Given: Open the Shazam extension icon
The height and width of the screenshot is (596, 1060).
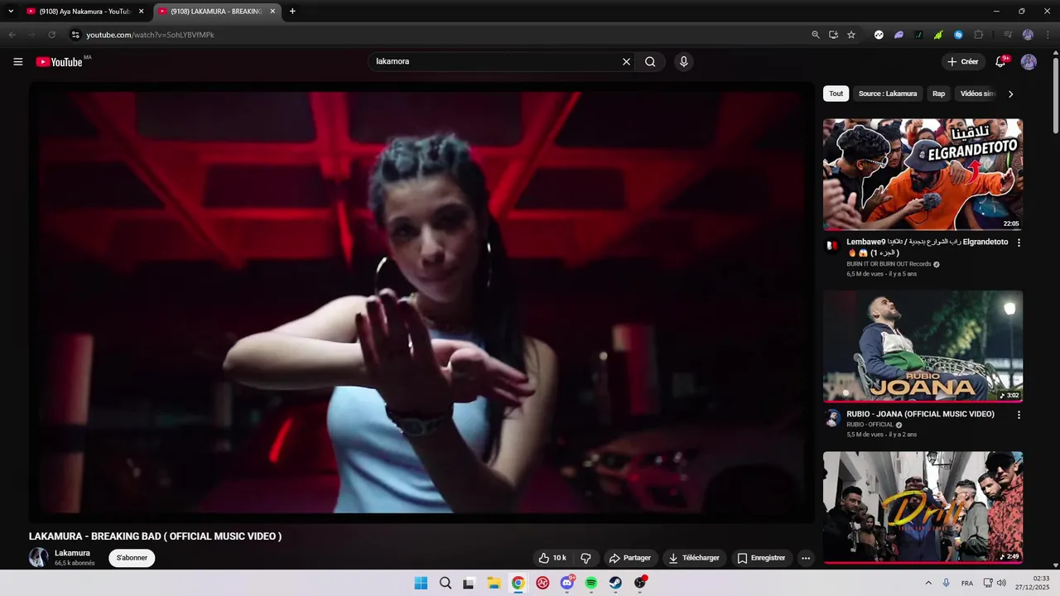Looking at the screenshot, I should click(958, 35).
